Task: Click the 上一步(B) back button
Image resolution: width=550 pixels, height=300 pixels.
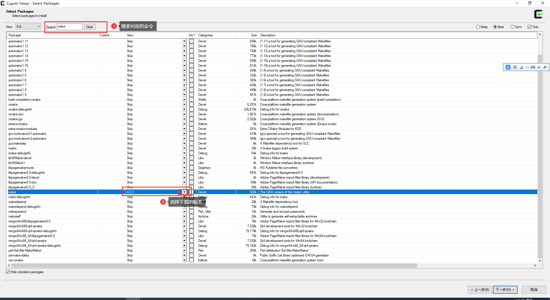Action: (x=480, y=290)
